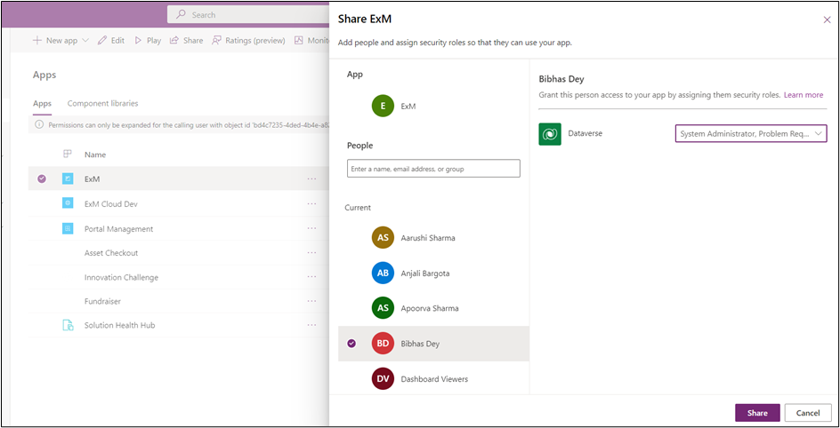
Task: Open more options for Fundraiser
Action: pyautogui.click(x=311, y=301)
